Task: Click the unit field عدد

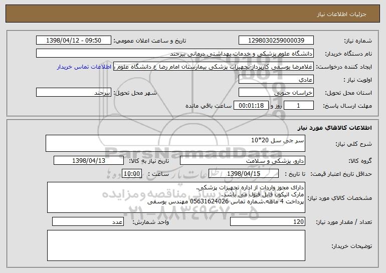Action: click(x=88, y=222)
